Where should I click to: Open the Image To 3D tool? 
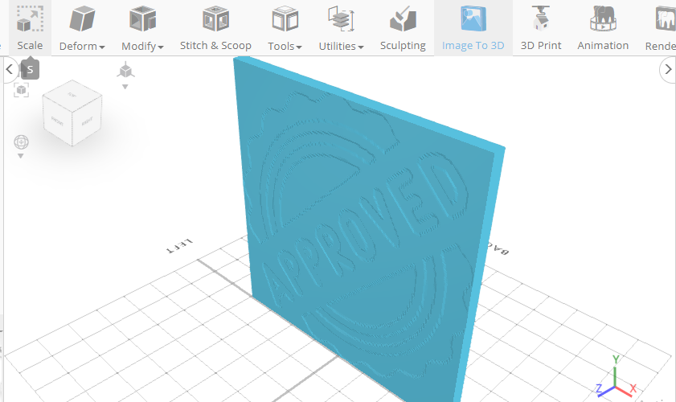473,27
